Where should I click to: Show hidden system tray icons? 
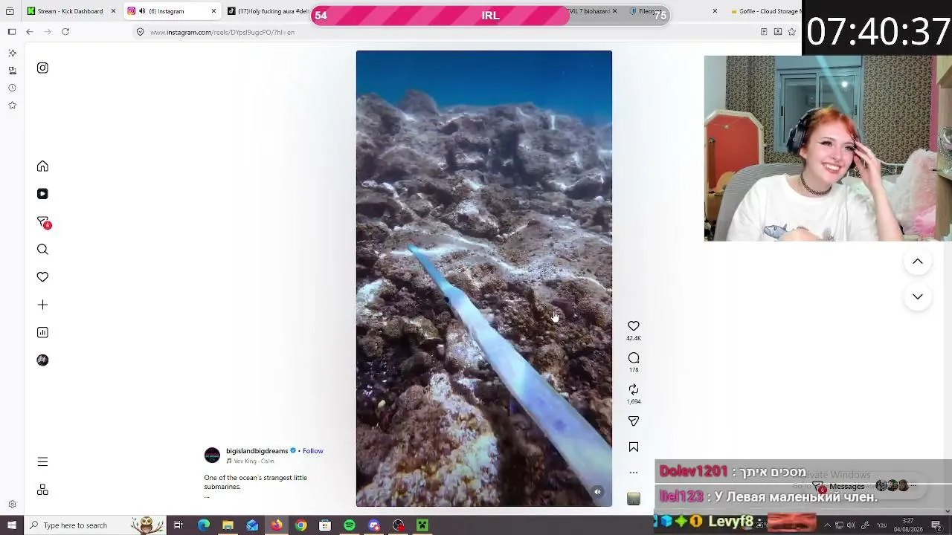pyautogui.click(x=827, y=525)
